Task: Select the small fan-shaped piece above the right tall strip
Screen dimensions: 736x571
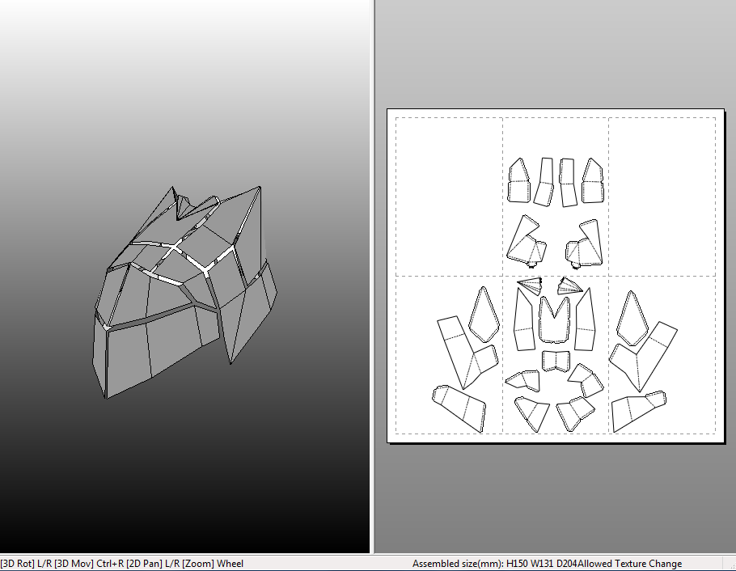Action: click(x=569, y=286)
